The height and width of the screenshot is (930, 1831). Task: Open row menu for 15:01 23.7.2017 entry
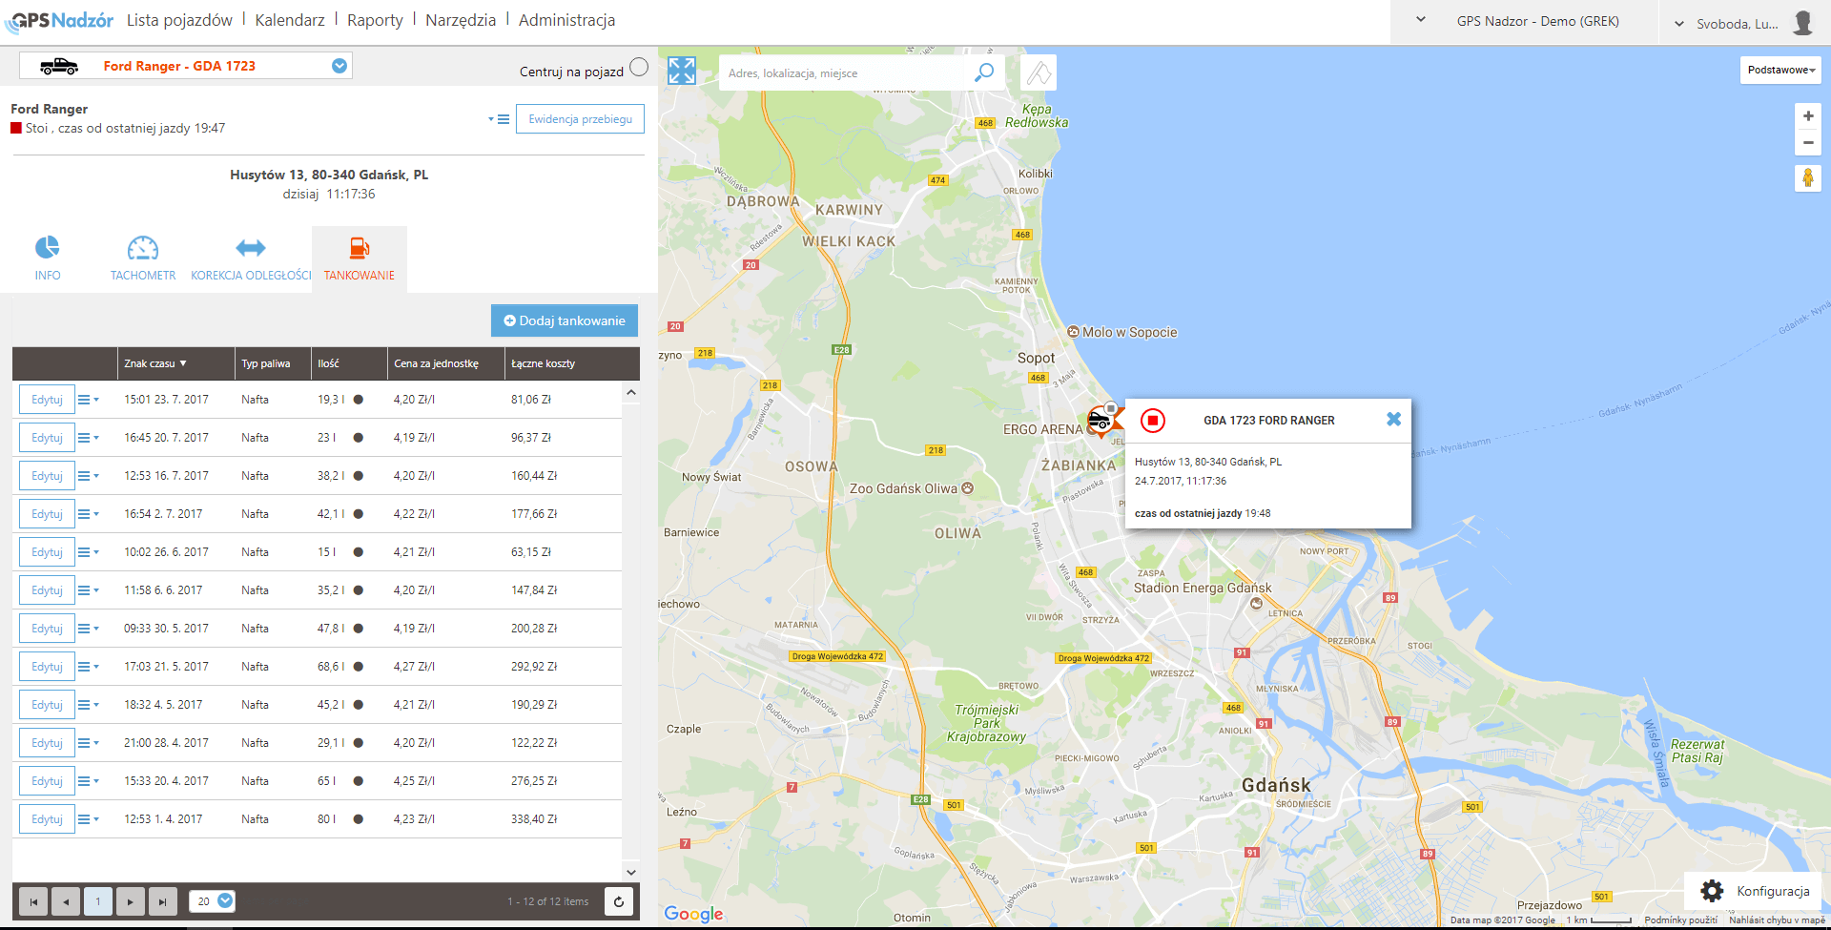pos(88,400)
